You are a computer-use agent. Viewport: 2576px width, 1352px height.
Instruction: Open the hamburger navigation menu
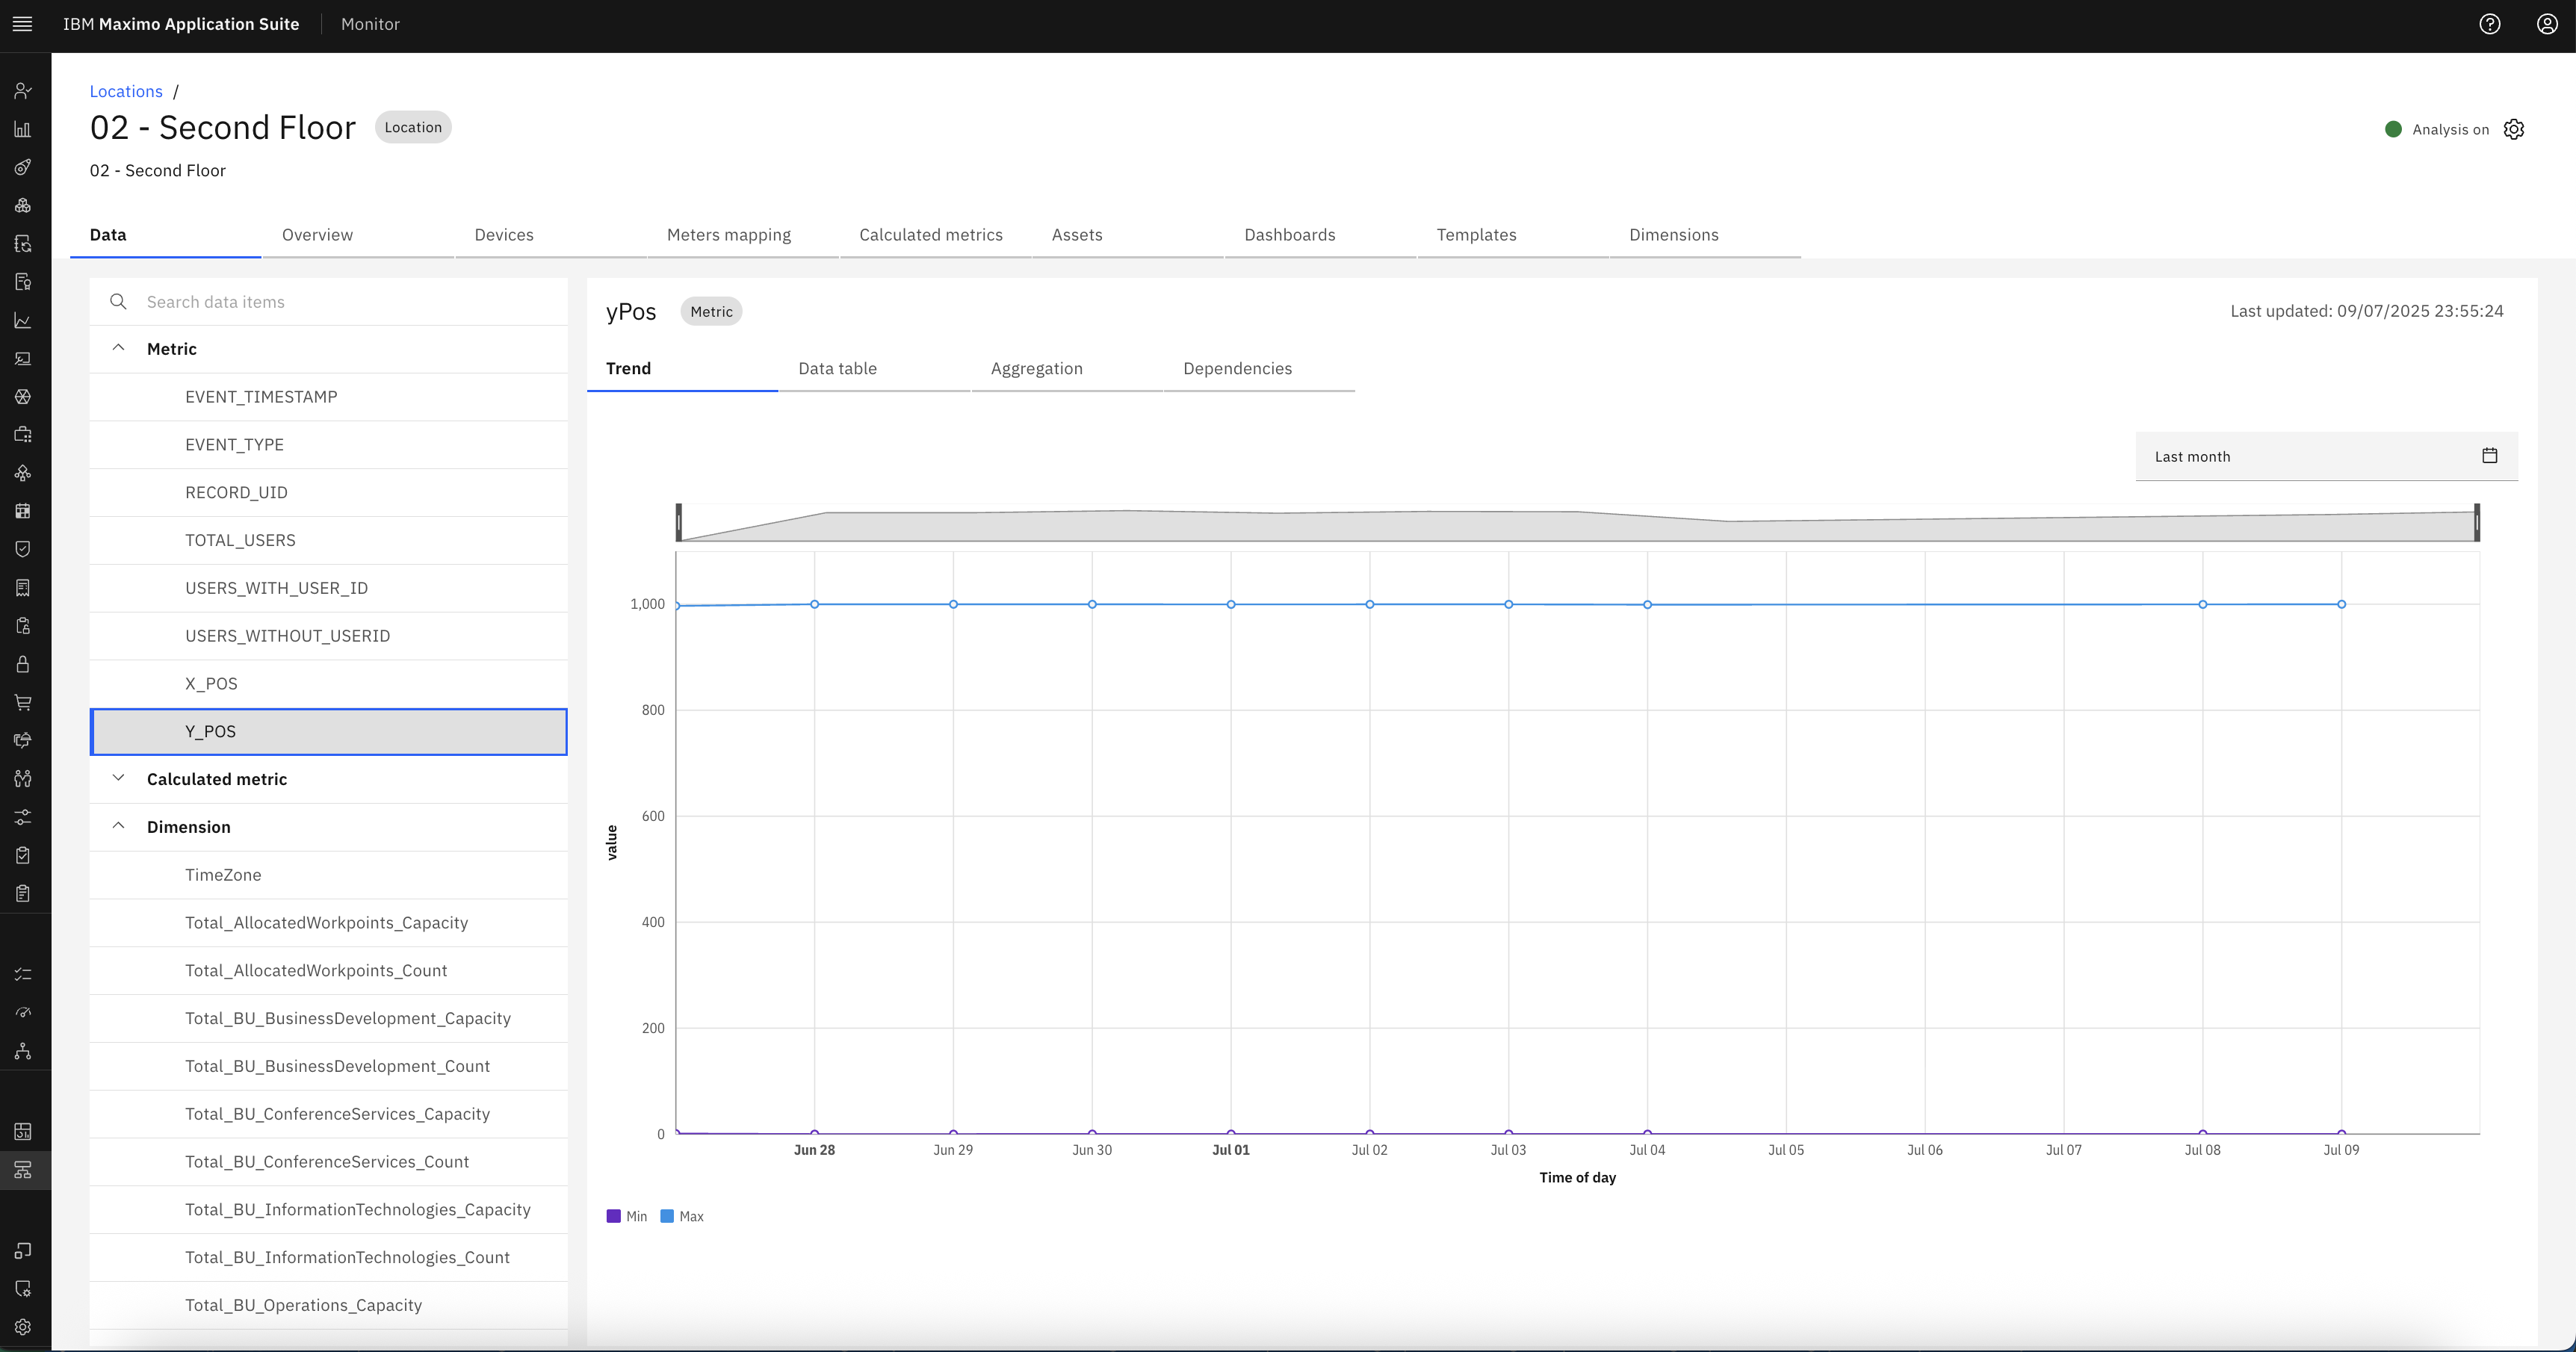coord(22,24)
